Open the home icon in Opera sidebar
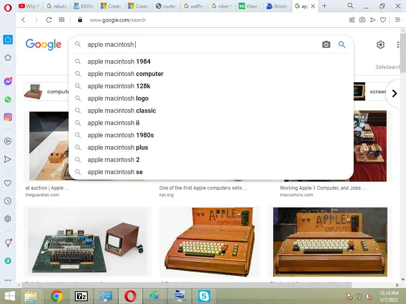The width and height of the screenshot is (406, 304). click(x=8, y=40)
